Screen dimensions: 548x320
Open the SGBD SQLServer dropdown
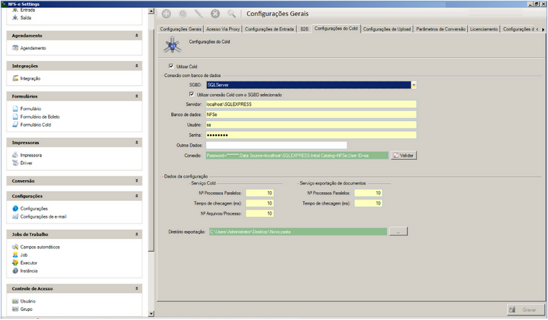414,85
